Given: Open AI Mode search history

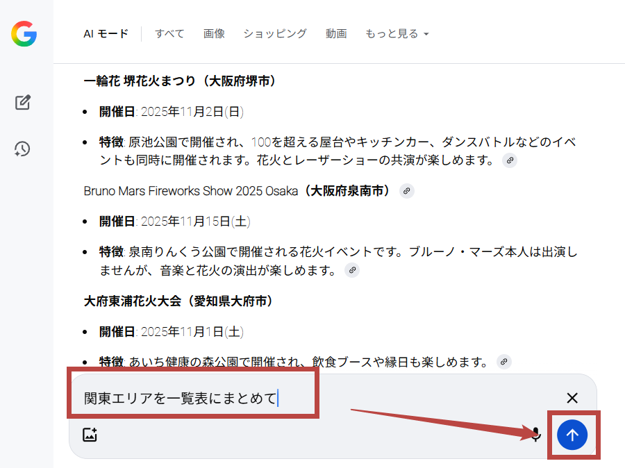Looking at the screenshot, I should (x=23, y=149).
